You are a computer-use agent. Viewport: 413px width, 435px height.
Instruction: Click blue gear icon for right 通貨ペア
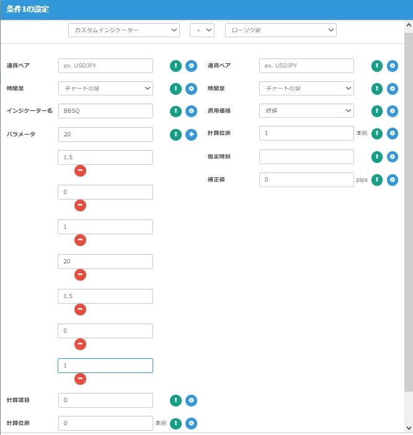(x=393, y=66)
